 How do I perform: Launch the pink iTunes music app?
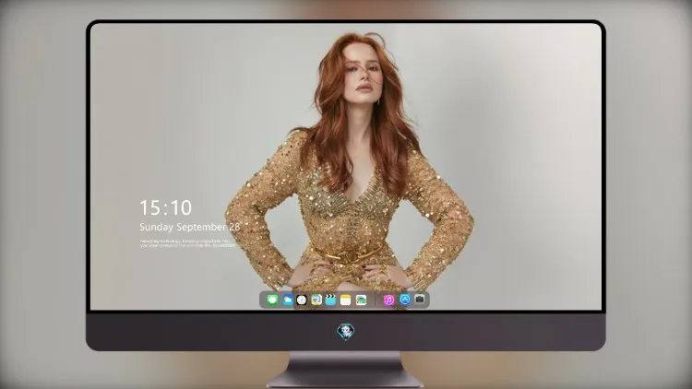click(x=388, y=300)
